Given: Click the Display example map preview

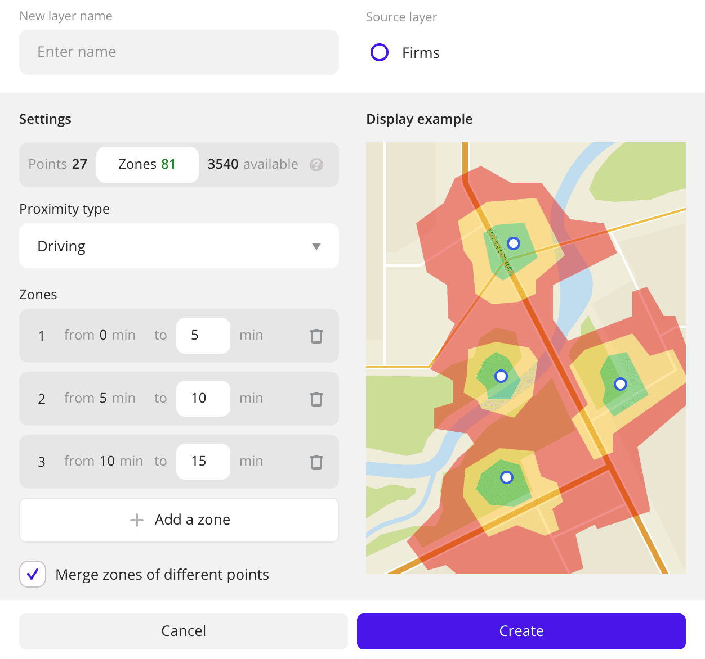Looking at the screenshot, I should [526, 358].
